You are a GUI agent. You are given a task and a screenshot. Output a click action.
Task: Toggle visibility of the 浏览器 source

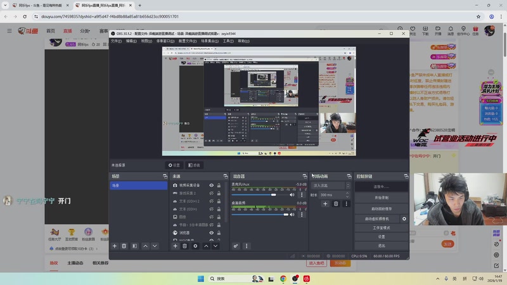tap(211, 232)
